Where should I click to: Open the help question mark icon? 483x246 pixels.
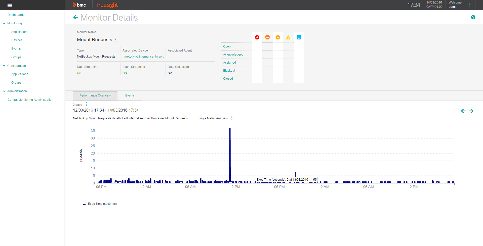coord(473,17)
